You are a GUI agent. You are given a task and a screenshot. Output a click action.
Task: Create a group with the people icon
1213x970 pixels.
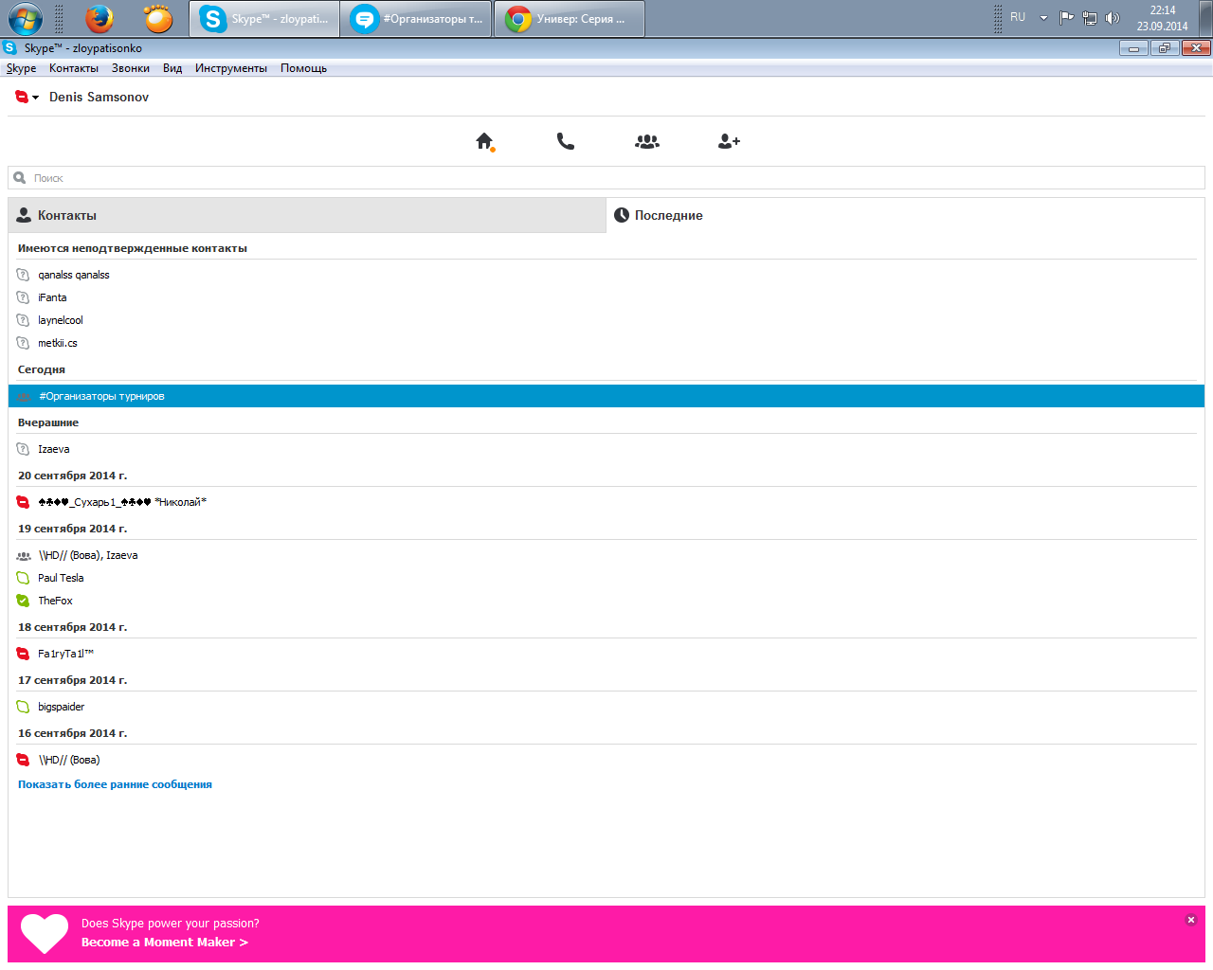647,141
